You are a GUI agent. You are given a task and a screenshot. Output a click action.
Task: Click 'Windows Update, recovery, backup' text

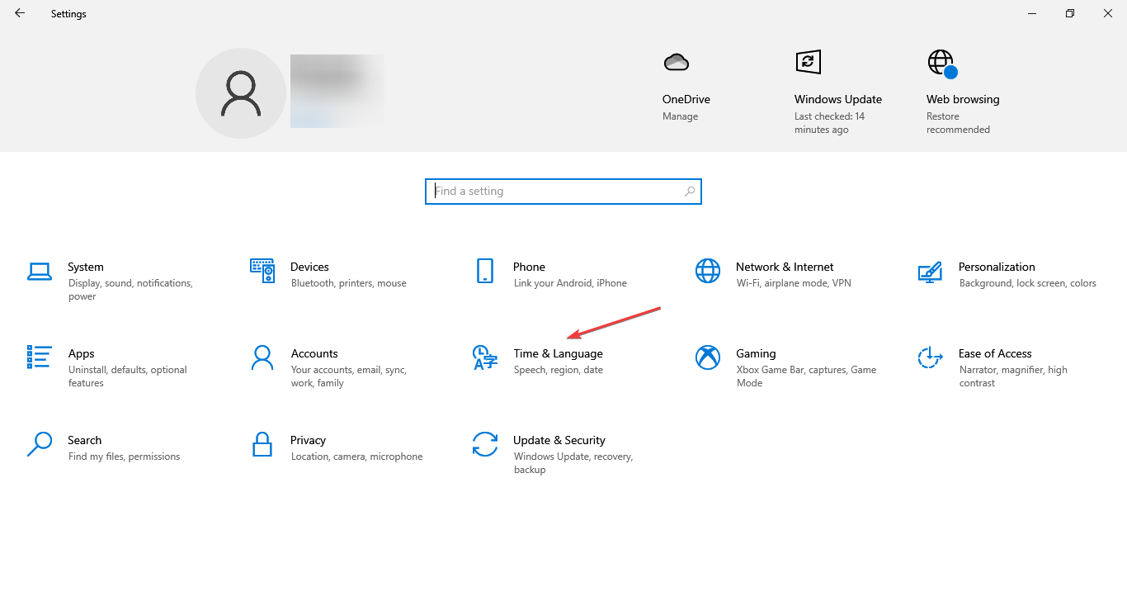(x=573, y=463)
